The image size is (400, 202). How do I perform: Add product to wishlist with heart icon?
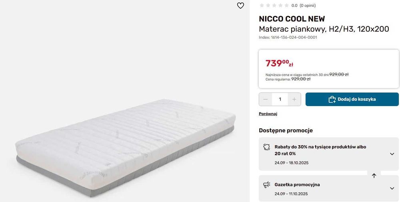pyautogui.click(x=240, y=6)
